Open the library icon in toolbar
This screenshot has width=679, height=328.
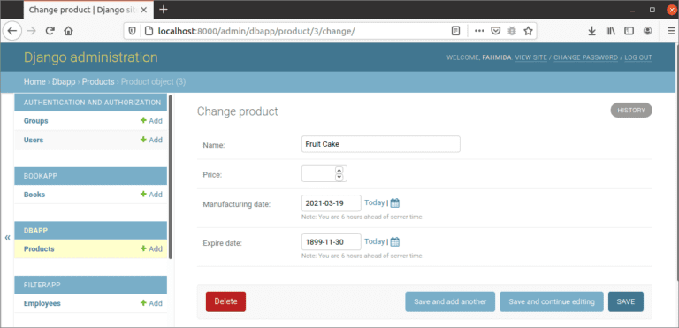[x=611, y=31]
